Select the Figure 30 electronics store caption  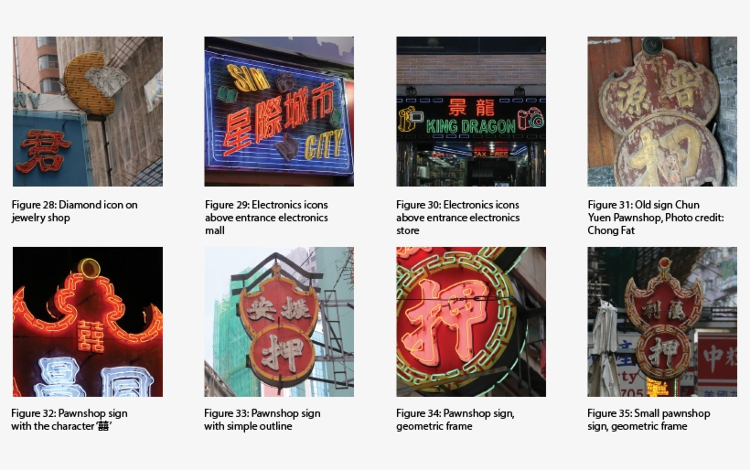pos(457,218)
